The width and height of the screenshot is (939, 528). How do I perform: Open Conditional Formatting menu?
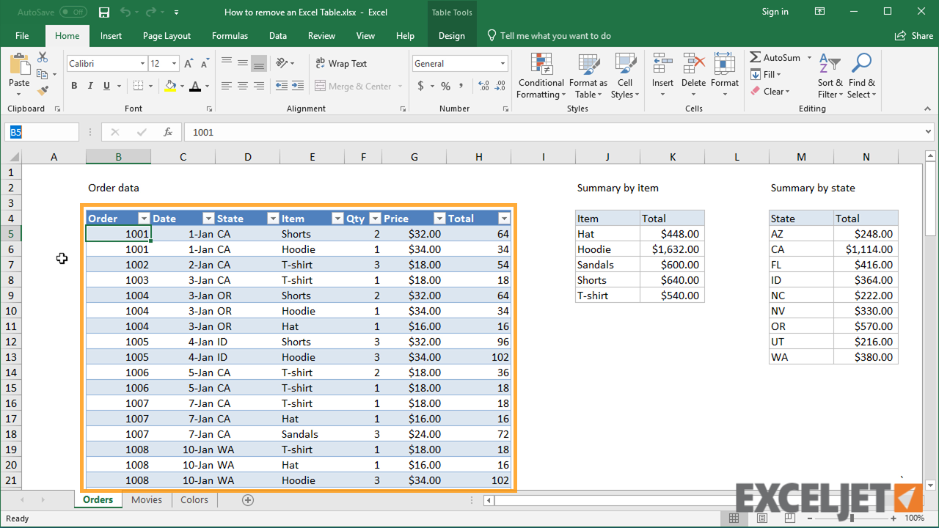(541, 76)
